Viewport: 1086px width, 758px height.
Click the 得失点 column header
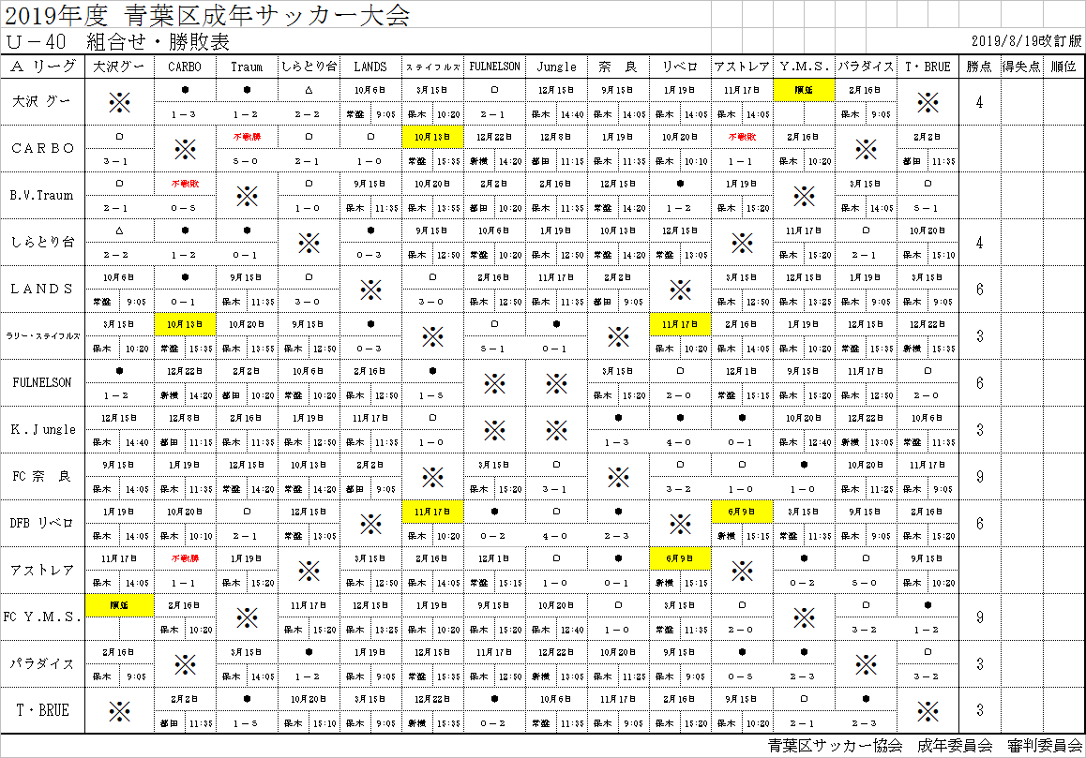(1021, 67)
